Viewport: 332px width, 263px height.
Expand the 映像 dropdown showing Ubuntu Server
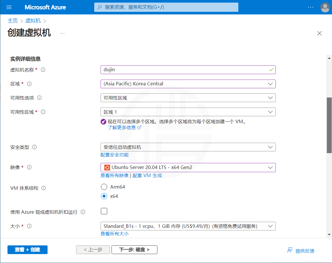pos(188,168)
